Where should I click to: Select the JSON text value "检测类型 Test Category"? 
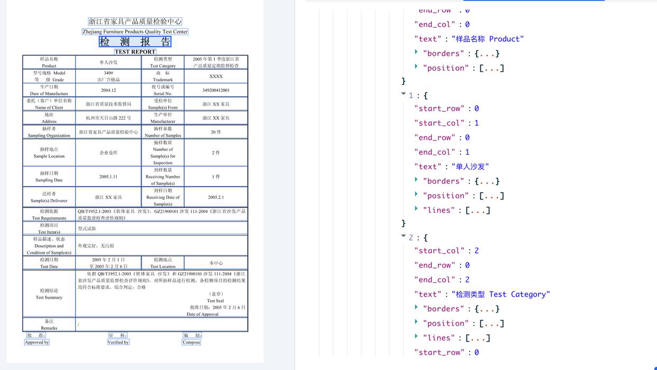500,295
